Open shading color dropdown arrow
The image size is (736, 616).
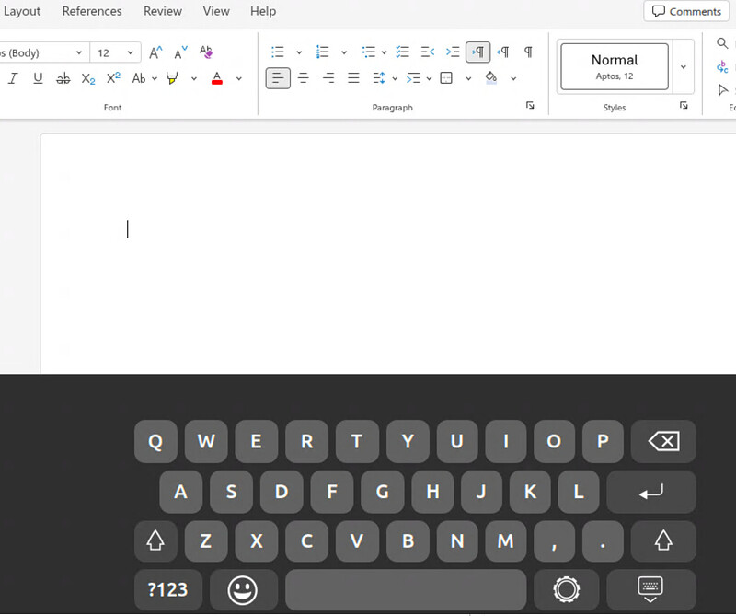tap(513, 78)
